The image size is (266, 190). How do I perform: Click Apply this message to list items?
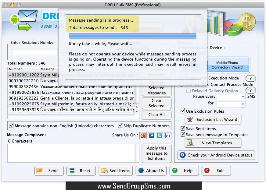click(156, 153)
